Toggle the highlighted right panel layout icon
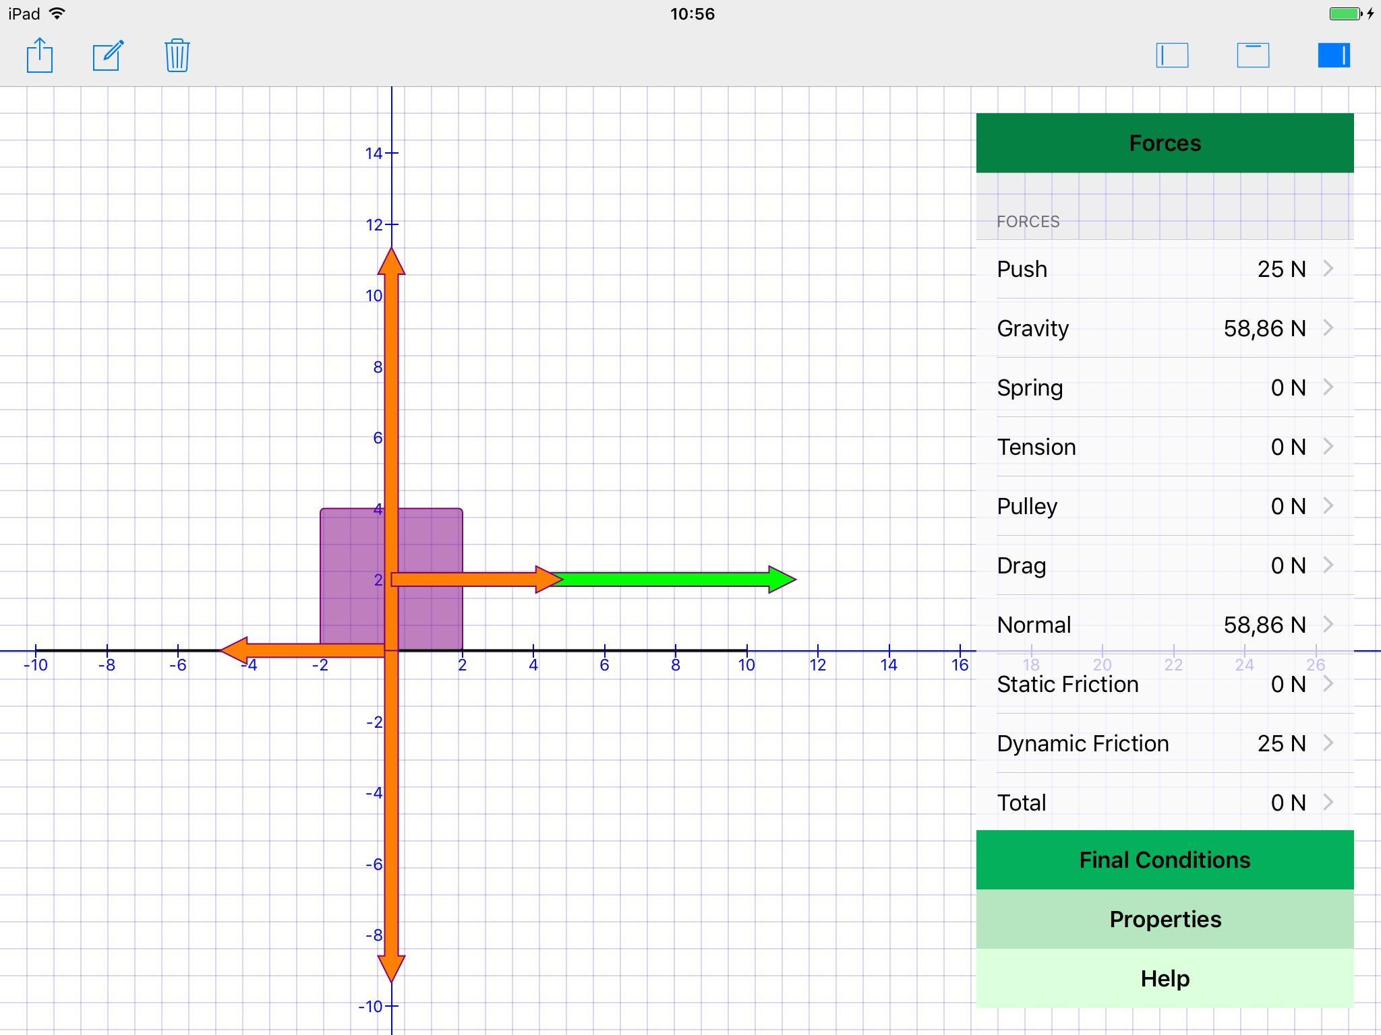The width and height of the screenshot is (1381, 1035). click(1334, 55)
